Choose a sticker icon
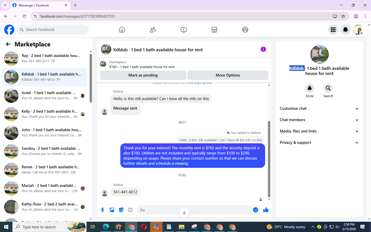The height and width of the screenshot is (232, 371). tap(121, 210)
